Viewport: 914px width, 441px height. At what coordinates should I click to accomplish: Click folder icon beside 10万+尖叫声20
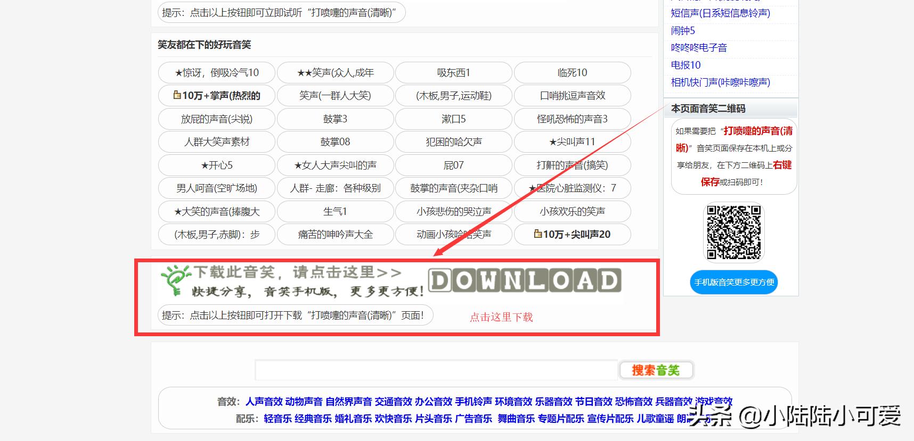tap(538, 234)
